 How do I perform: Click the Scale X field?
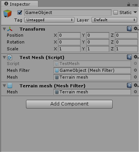(69, 49)
